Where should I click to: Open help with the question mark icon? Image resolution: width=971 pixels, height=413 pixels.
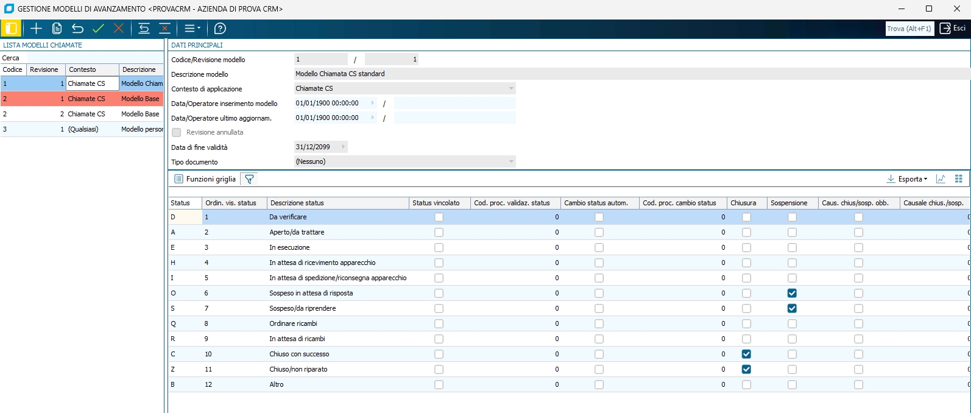(x=221, y=29)
